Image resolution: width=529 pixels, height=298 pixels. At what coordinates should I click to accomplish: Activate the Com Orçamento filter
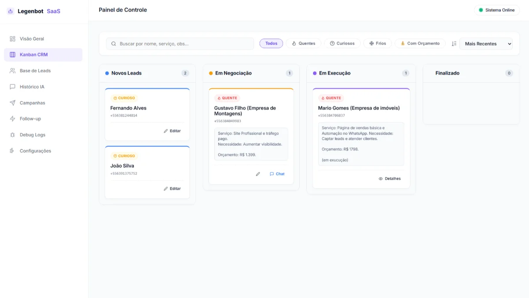[x=420, y=43]
